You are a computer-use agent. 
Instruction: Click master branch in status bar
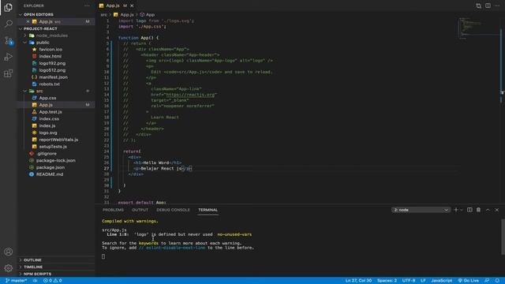pos(17,281)
